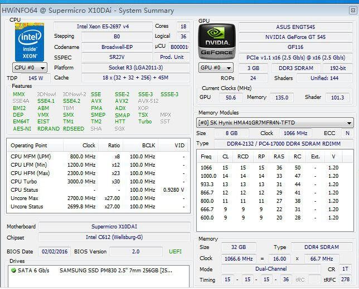Click the Supermicro X10DAI motherboard field
Screen dimensions: 359x289
tap(114, 227)
